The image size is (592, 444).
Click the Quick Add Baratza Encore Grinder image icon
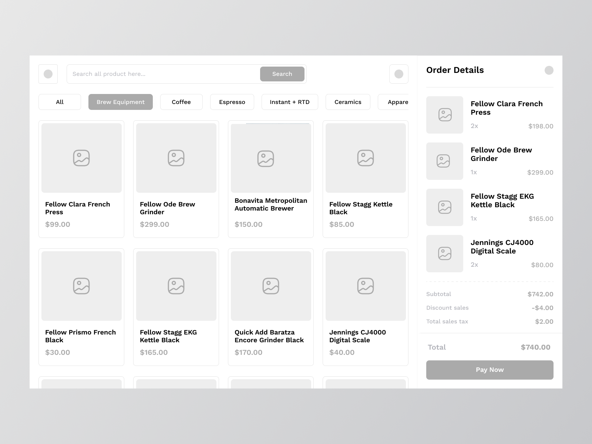270,286
